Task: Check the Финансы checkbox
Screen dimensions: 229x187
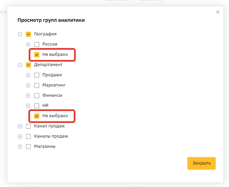Action: click(x=37, y=95)
